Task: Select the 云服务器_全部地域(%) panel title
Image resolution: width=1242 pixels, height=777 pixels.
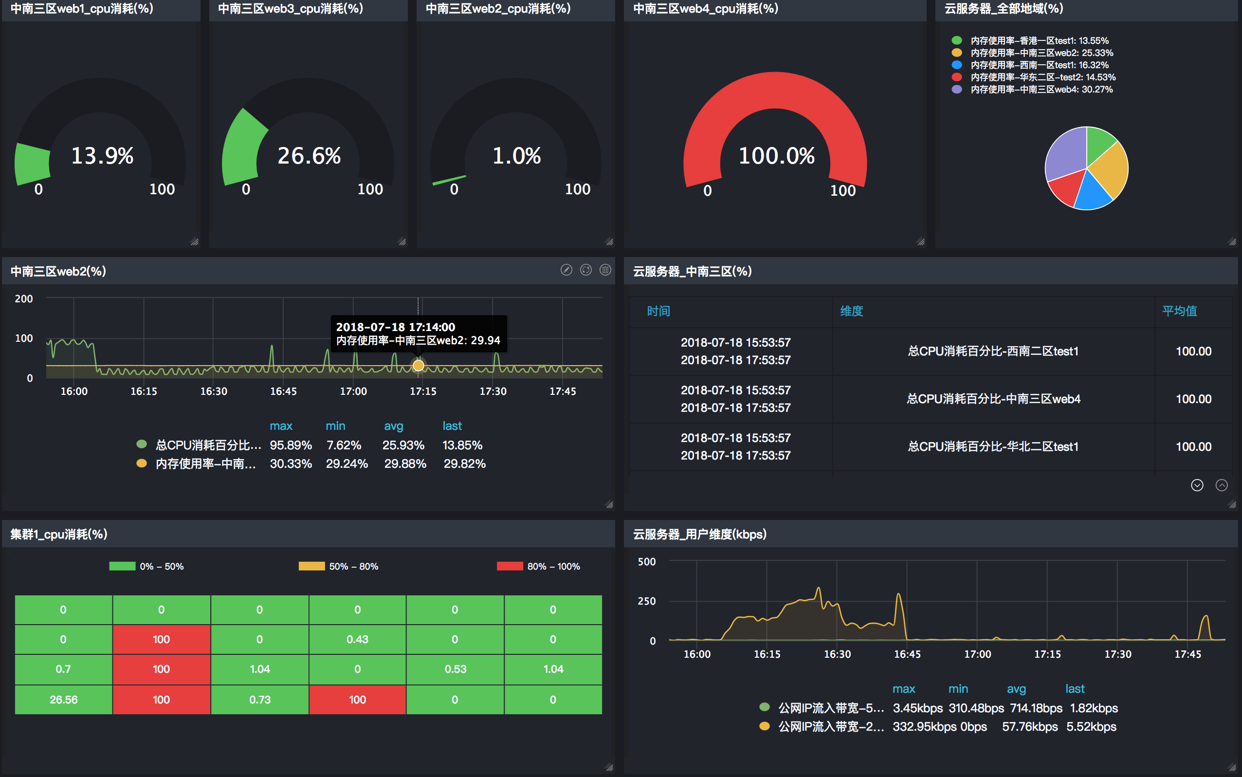Action: tap(1003, 8)
